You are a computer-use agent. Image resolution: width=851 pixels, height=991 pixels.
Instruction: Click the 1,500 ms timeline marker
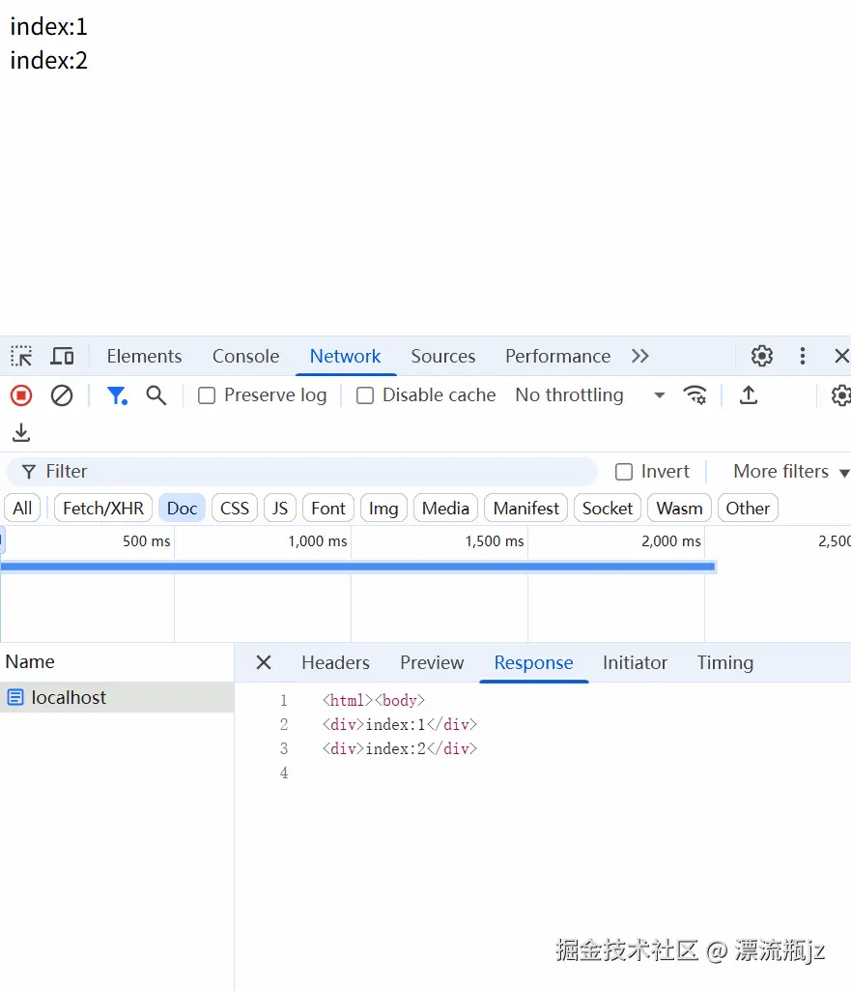495,541
